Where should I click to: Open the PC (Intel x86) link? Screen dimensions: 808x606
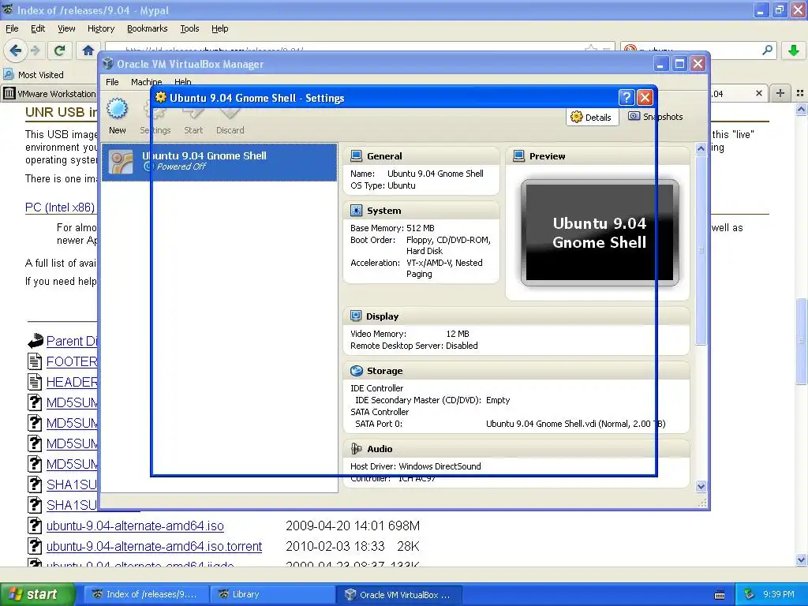coord(60,208)
